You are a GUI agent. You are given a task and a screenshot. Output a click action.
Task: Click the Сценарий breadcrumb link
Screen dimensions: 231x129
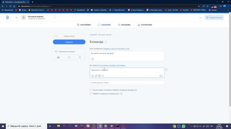[93, 35]
